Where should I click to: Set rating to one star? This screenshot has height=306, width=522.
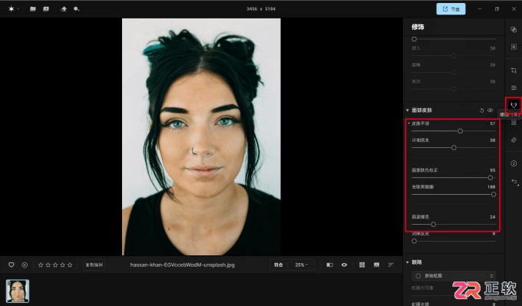tap(41, 265)
